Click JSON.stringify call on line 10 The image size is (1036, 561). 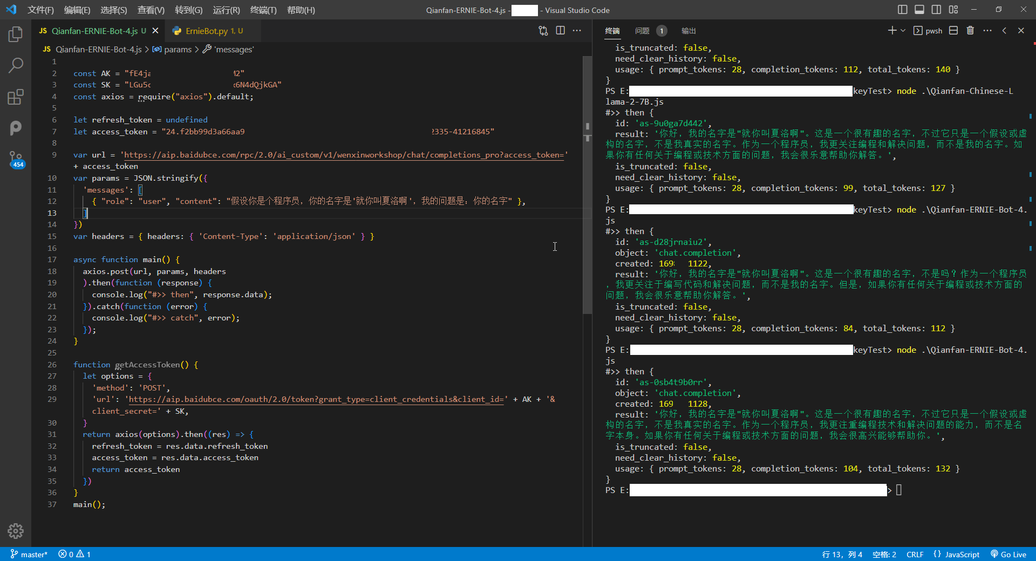(166, 178)
